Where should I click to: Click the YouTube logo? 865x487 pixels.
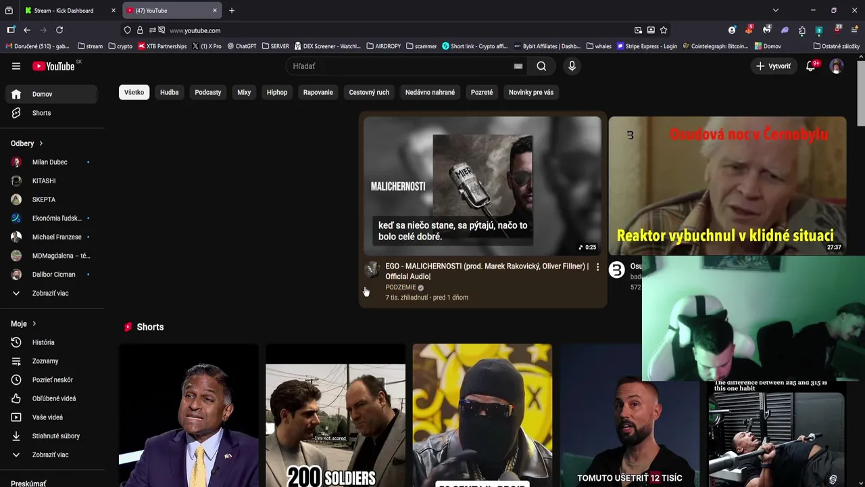point(53,66)
